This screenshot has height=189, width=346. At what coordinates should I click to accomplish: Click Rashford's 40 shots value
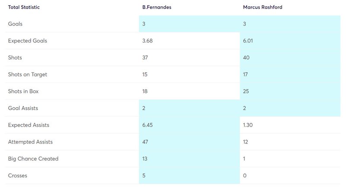point(246,58)
